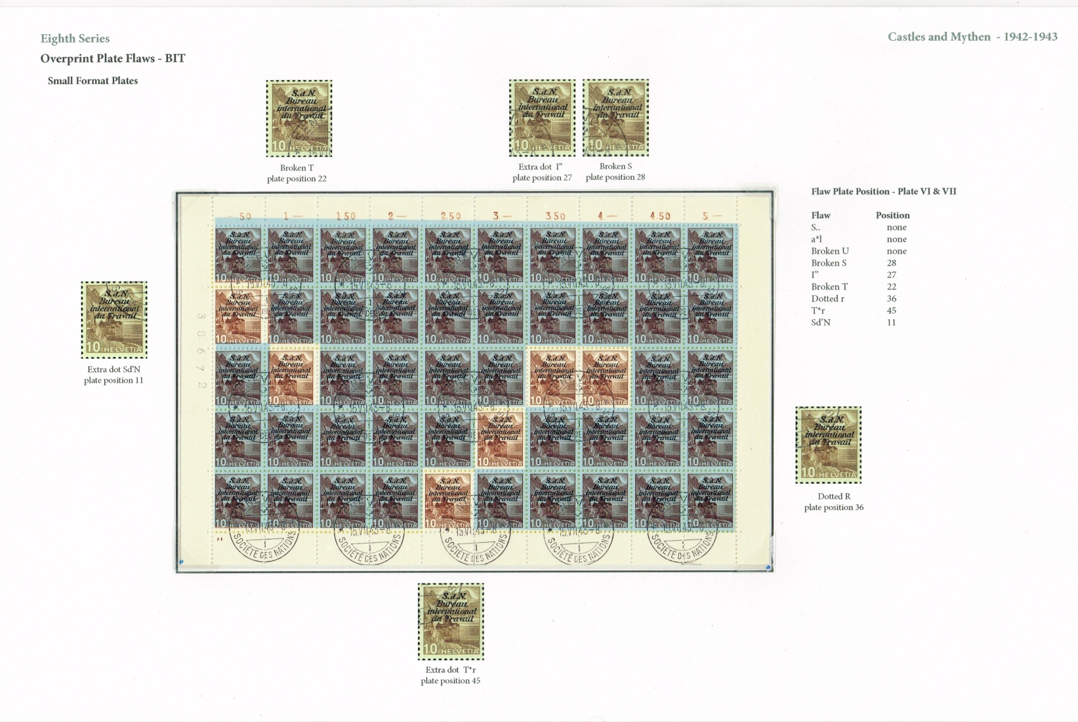Click the 'Eighth Series' heading

[75, 39]
